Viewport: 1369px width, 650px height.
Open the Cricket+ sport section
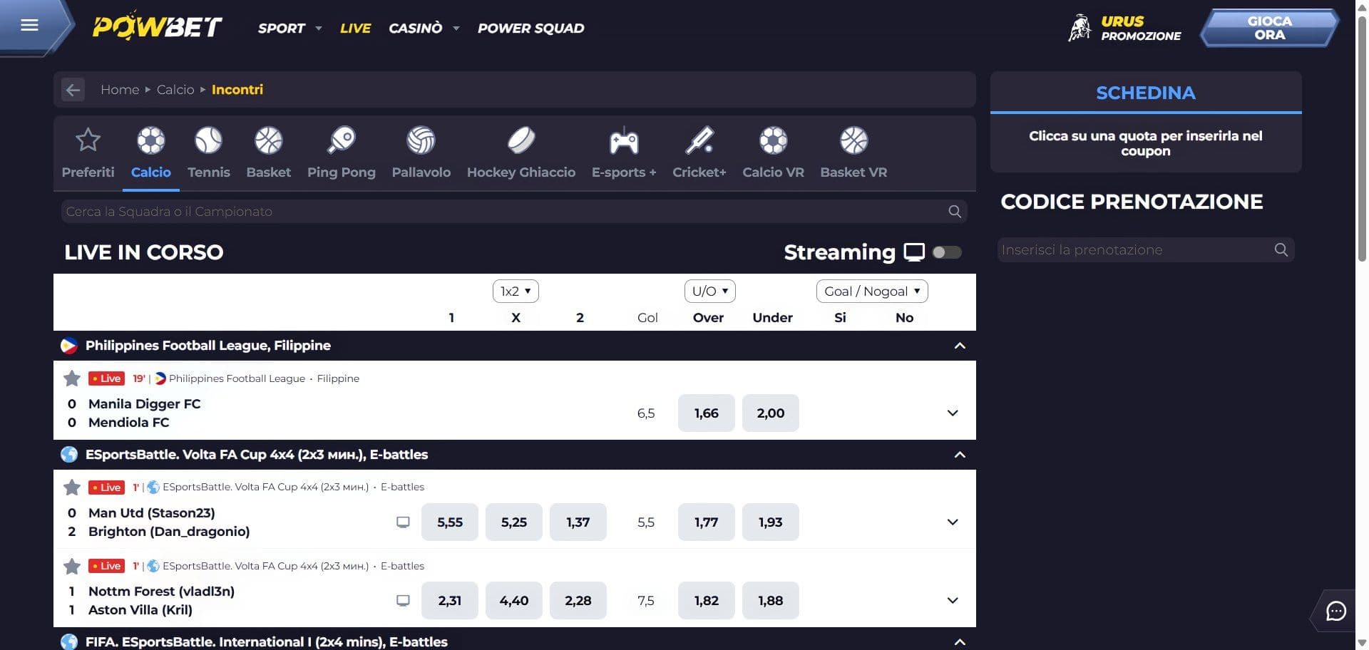(699, 140)
